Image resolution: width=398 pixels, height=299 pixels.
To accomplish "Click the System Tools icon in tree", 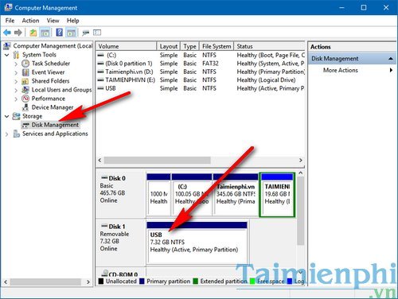I will coord(17,55).
